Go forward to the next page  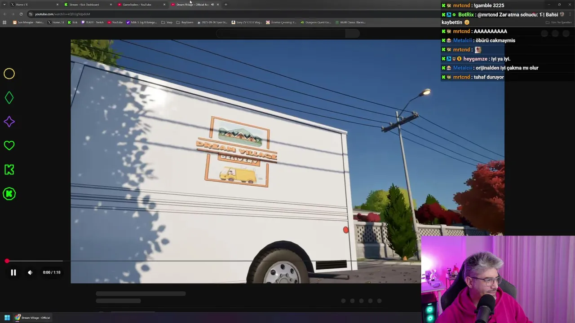(13, 14)
